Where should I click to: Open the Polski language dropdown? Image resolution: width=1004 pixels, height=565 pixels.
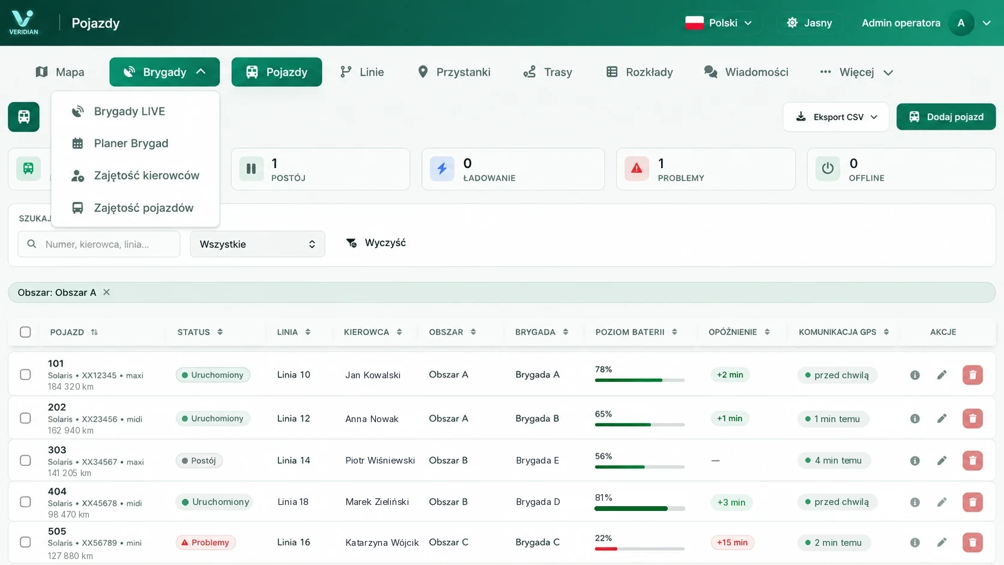pos(719,23)
